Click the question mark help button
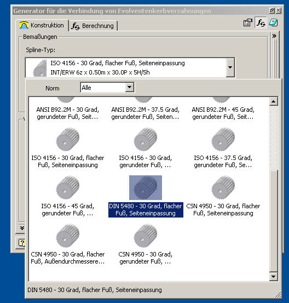The image size is (289, 303). click(22, 243)
